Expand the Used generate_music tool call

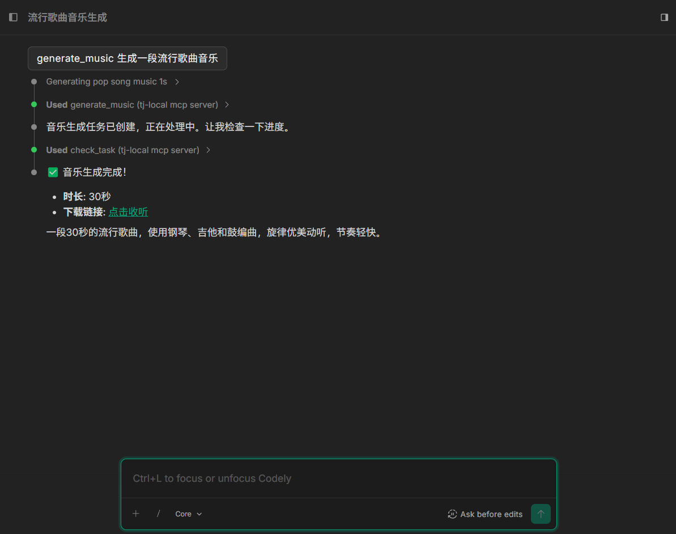138,105
